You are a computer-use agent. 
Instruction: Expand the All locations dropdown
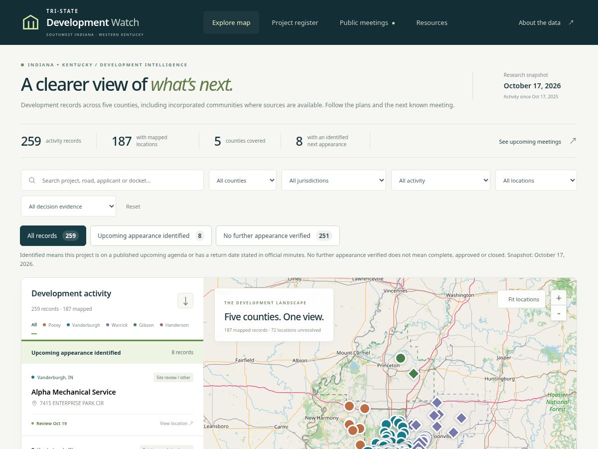(x=536, y=180)
